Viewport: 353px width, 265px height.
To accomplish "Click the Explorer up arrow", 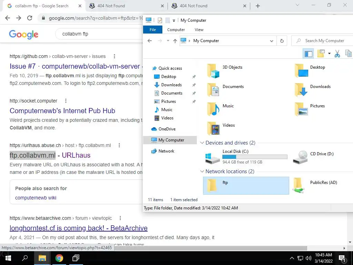I will tap(175, 41).
